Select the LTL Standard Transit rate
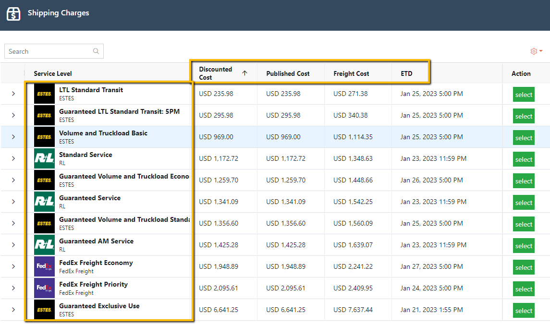This screenshot has height=325, width=550. 524,94
